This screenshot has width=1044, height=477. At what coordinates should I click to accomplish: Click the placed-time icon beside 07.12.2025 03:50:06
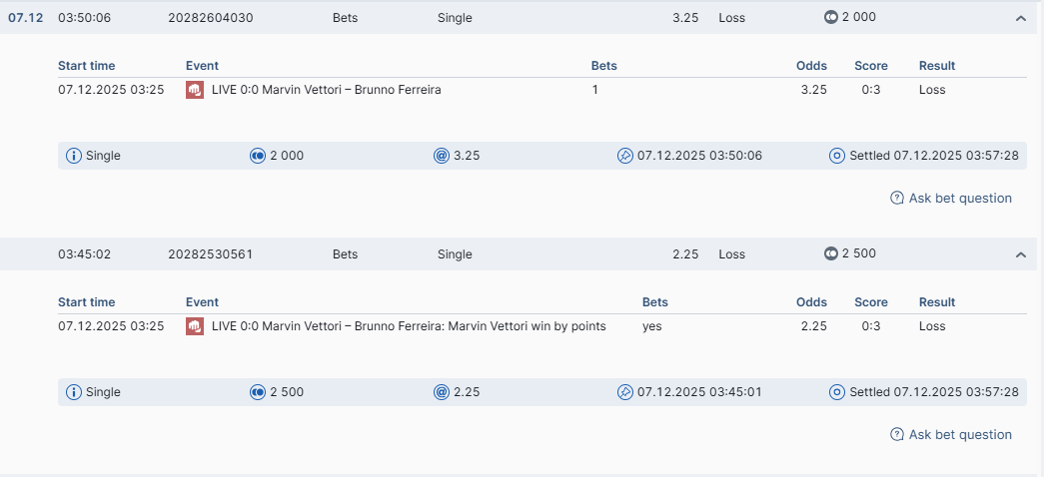pyautogui.click(x=625, y=156)
